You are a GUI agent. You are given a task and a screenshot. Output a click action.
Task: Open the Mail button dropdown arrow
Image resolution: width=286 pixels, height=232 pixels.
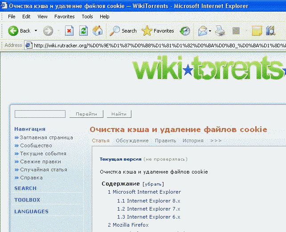tap(210, 31)
